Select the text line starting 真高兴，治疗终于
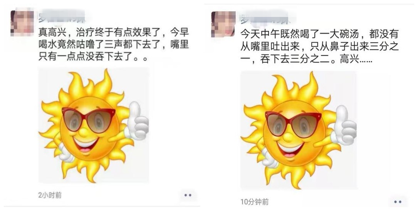This screenshot has height=211, width=418. pos(114,32)
